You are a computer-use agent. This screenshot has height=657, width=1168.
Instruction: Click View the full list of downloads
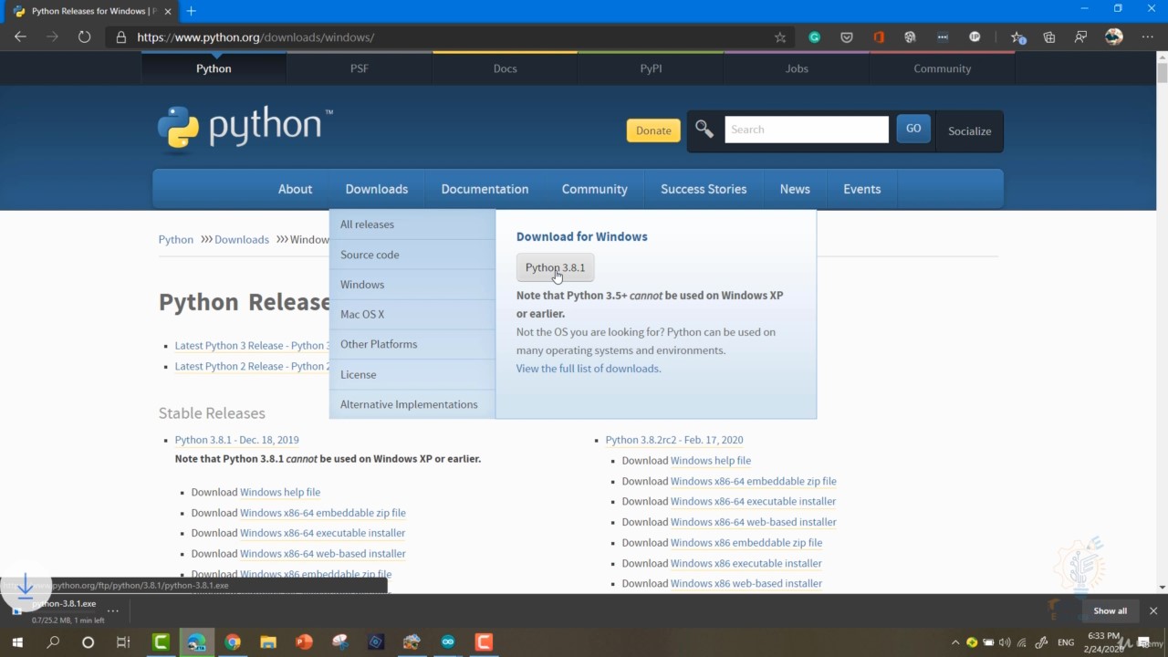tap(589, 369)
